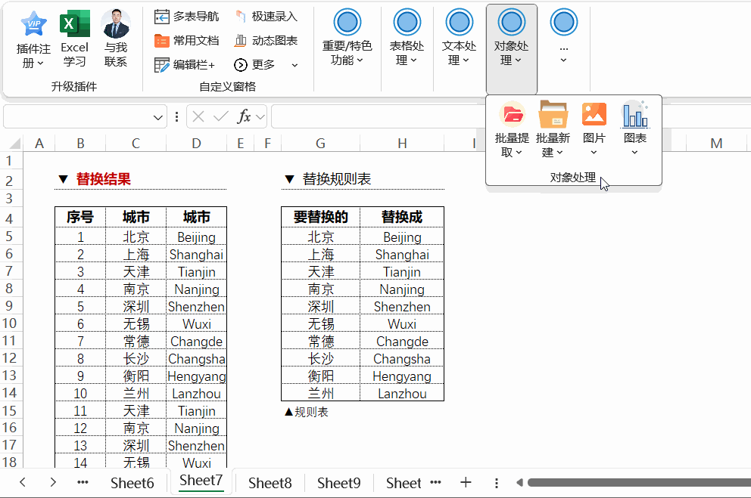The height and width of the screenshot is (498, 751).
Task: Switch to Sheet9 tab
Action: coord(338,483)
